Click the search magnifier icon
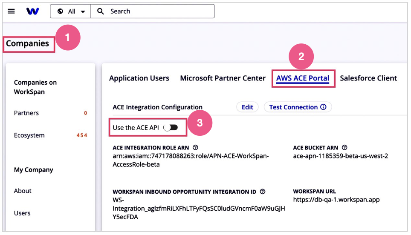The width and height of the screenshot is (411, 235). pos(100,11)
